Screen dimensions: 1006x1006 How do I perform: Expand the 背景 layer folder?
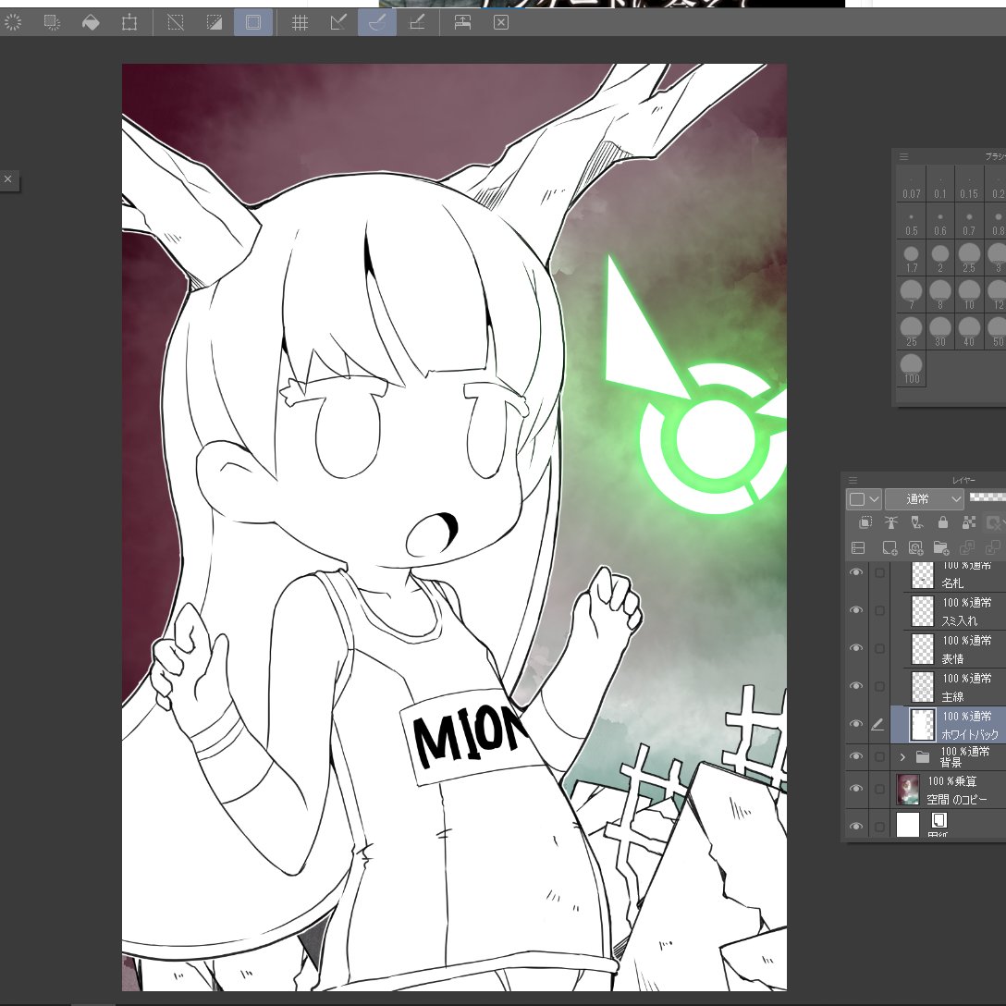(x=902, y=757)
